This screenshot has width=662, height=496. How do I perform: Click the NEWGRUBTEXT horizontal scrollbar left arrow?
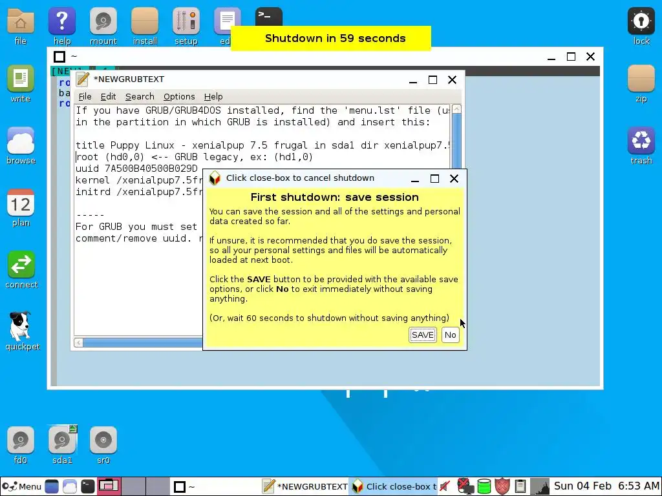coord(78,342)
